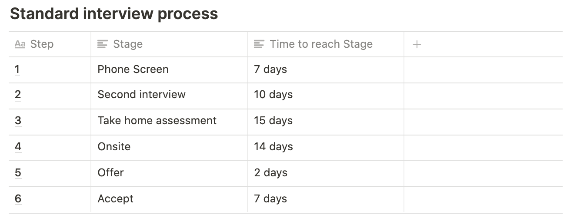Screen dimensions: 567x218
Task: Open the Time to reach Stage column menu
Action: 326,44
